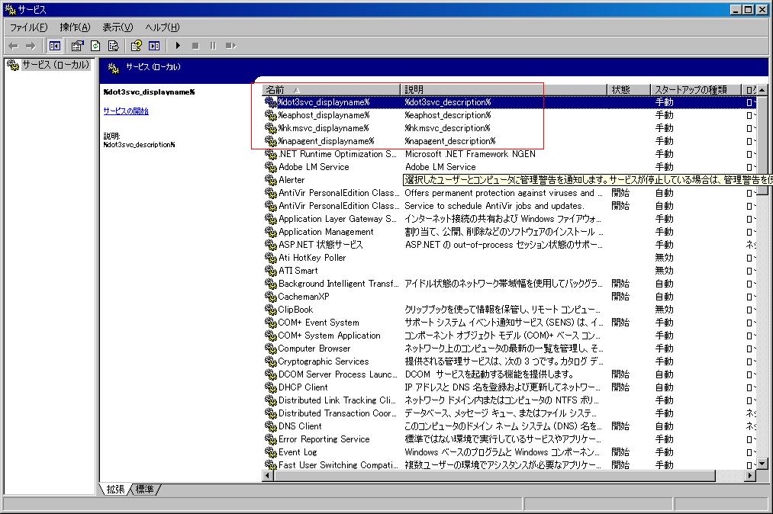This screenshot has width=773, height=514.
Task: Click gear icon beside Application Management
Action: coord(271,232)
